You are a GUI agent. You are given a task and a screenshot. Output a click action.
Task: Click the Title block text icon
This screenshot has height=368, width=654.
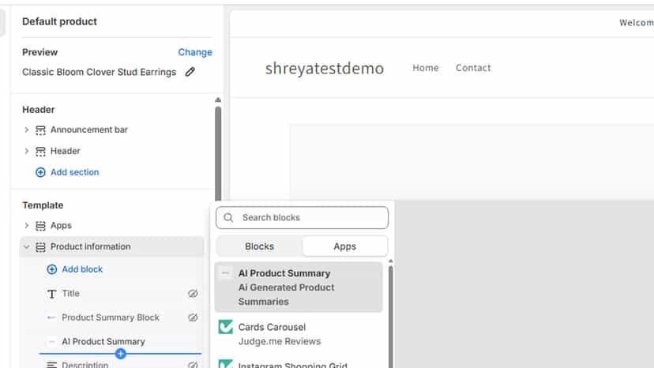51,294
